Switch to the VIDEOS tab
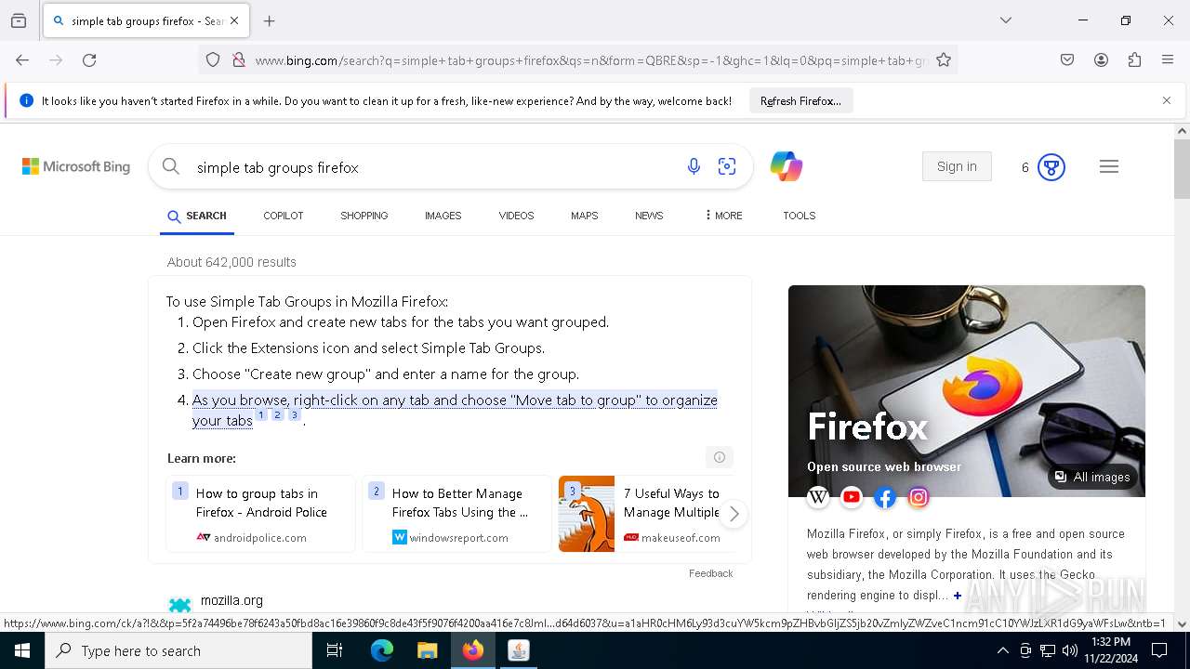Screen dimensions: 1190x669 point(516,216)
